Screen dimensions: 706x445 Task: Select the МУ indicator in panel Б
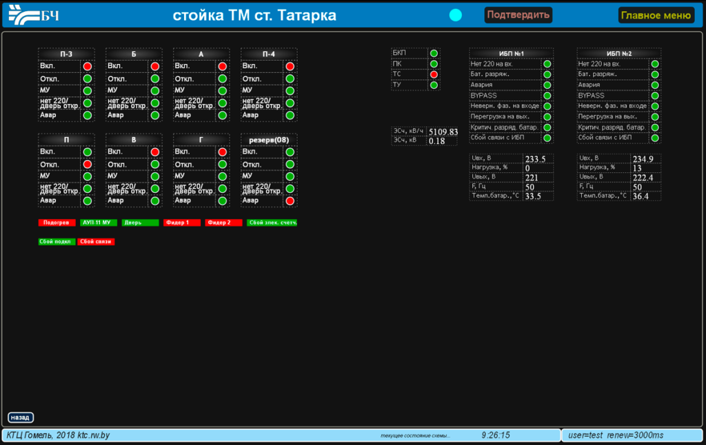click(x=155, y=91)
